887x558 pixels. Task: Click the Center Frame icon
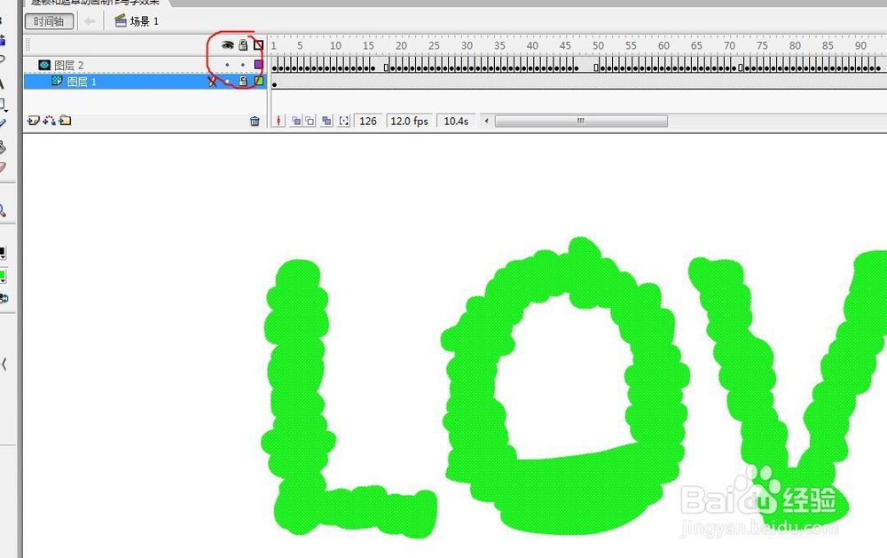click(x=279, y=121)
